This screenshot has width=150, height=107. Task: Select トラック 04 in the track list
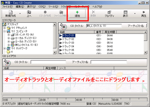click(x=68, y=47)
